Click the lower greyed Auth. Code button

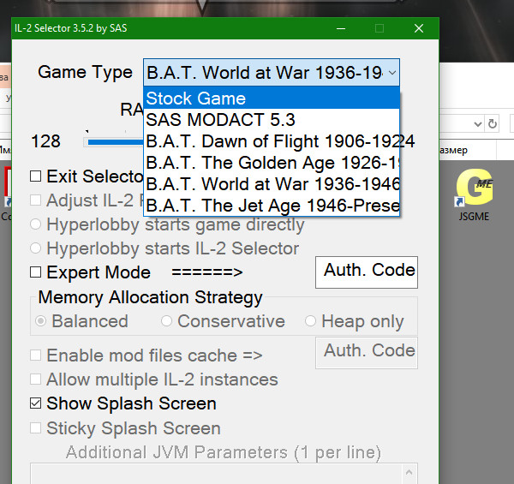point(367,353)
